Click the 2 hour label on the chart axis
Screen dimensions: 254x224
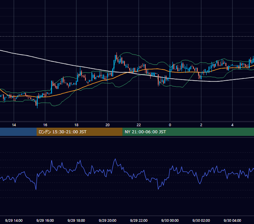coord(201,125)
